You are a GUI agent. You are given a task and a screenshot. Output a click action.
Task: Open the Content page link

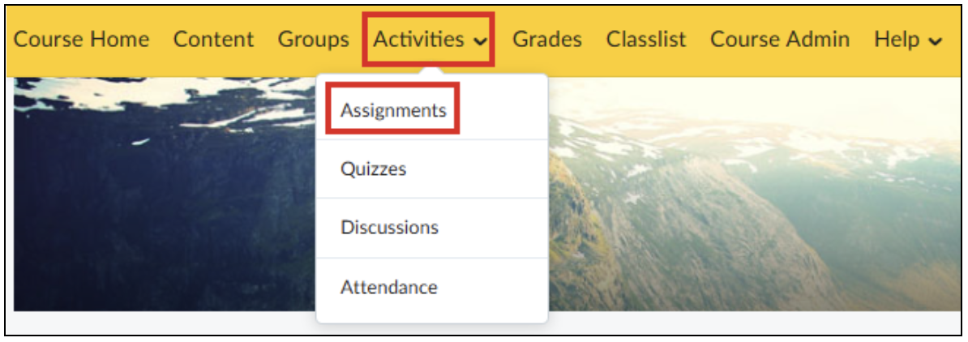coord(213,40)
